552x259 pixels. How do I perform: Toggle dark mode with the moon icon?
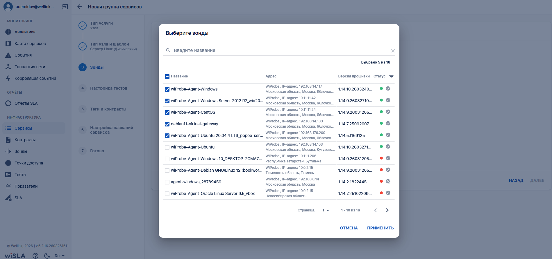tap(47, 256)
